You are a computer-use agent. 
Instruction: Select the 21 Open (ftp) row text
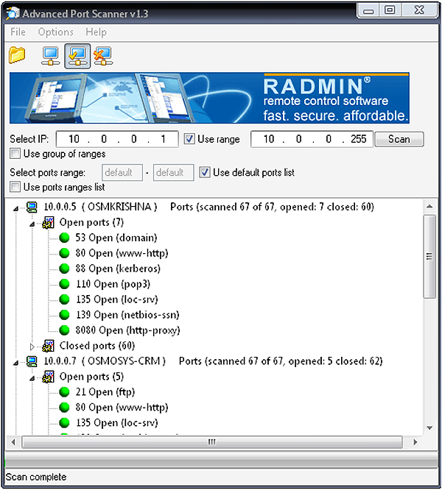point(105,392)
